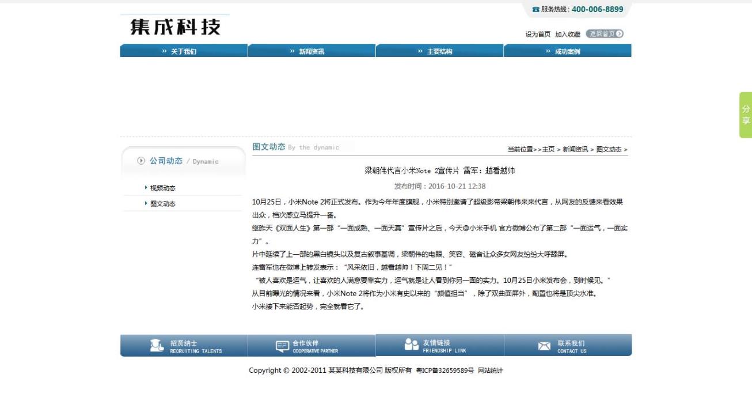
Task: Click the line 连雷军也在微博上转发表示
Action: [x=352, y=267]
